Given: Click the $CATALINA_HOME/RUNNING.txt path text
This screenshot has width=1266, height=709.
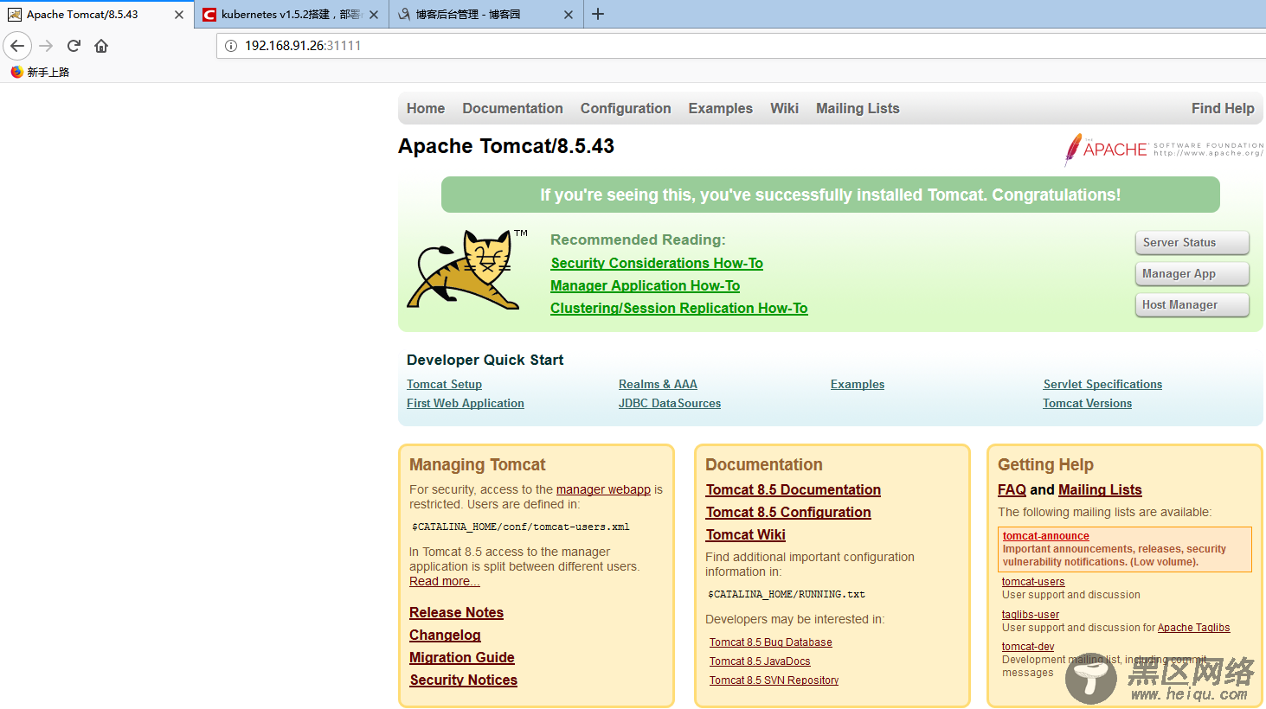Looking at the screenshot, I should pos(786,594).
